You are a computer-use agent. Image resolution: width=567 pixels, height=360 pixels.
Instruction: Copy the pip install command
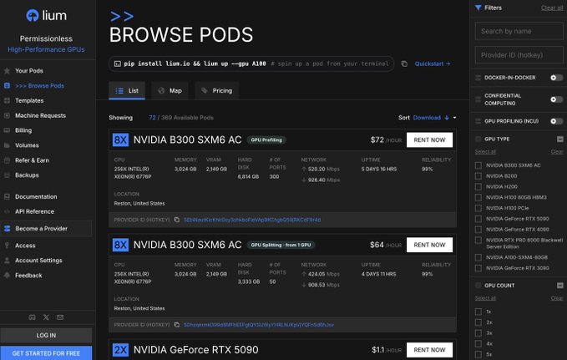pos(404,63)
